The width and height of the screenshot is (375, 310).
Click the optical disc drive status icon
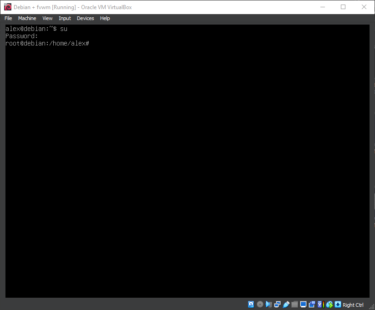(260, 305)
